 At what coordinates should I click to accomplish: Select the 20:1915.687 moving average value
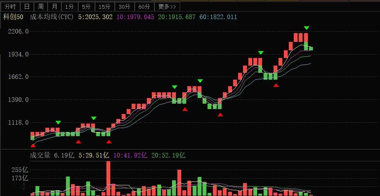tap(177, 17)
